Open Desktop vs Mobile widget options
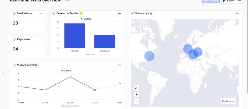 119,13
